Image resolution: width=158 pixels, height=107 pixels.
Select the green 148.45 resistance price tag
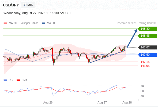point(148,36)
